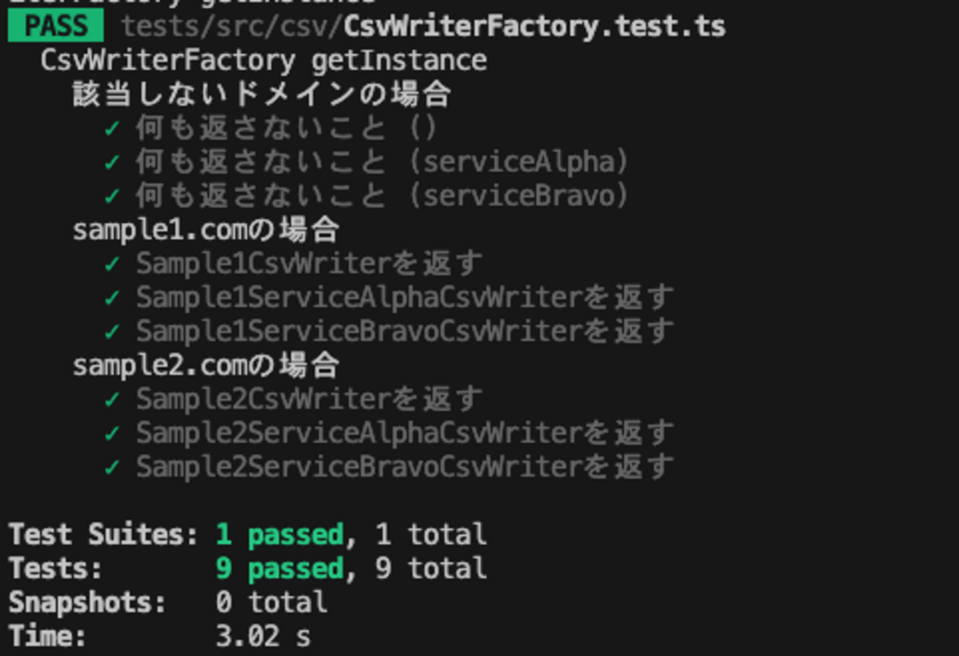Click the Test Suites 1 passed text
The width and height of the screenshot is (959, 656).
(x=280, y=534)
